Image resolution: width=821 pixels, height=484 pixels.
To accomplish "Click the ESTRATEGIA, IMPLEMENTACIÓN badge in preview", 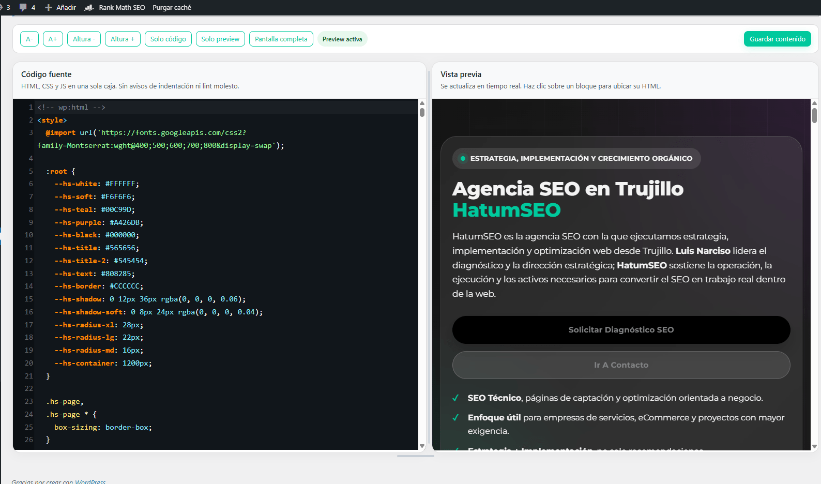I will pos(576,159).
